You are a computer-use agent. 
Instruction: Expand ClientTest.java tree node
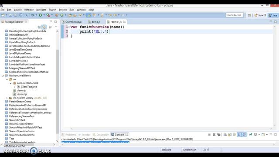click(14, 87)
